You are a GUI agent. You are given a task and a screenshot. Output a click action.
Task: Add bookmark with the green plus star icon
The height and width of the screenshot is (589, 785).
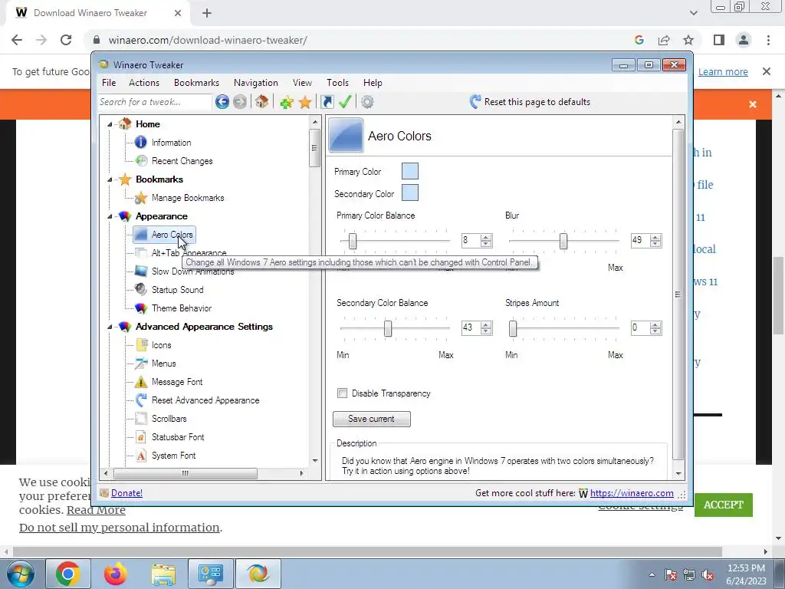coord(287,102)
